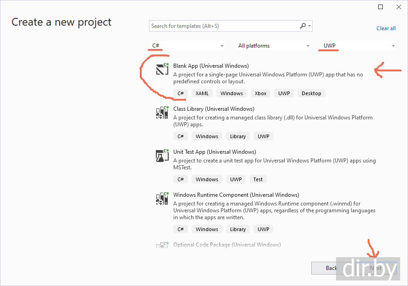Image resolution: width=408 pixels, height=286 pixels.
Task: Select Windows Runtime Component (Universal Windows) title
Action: click(236, 195)
